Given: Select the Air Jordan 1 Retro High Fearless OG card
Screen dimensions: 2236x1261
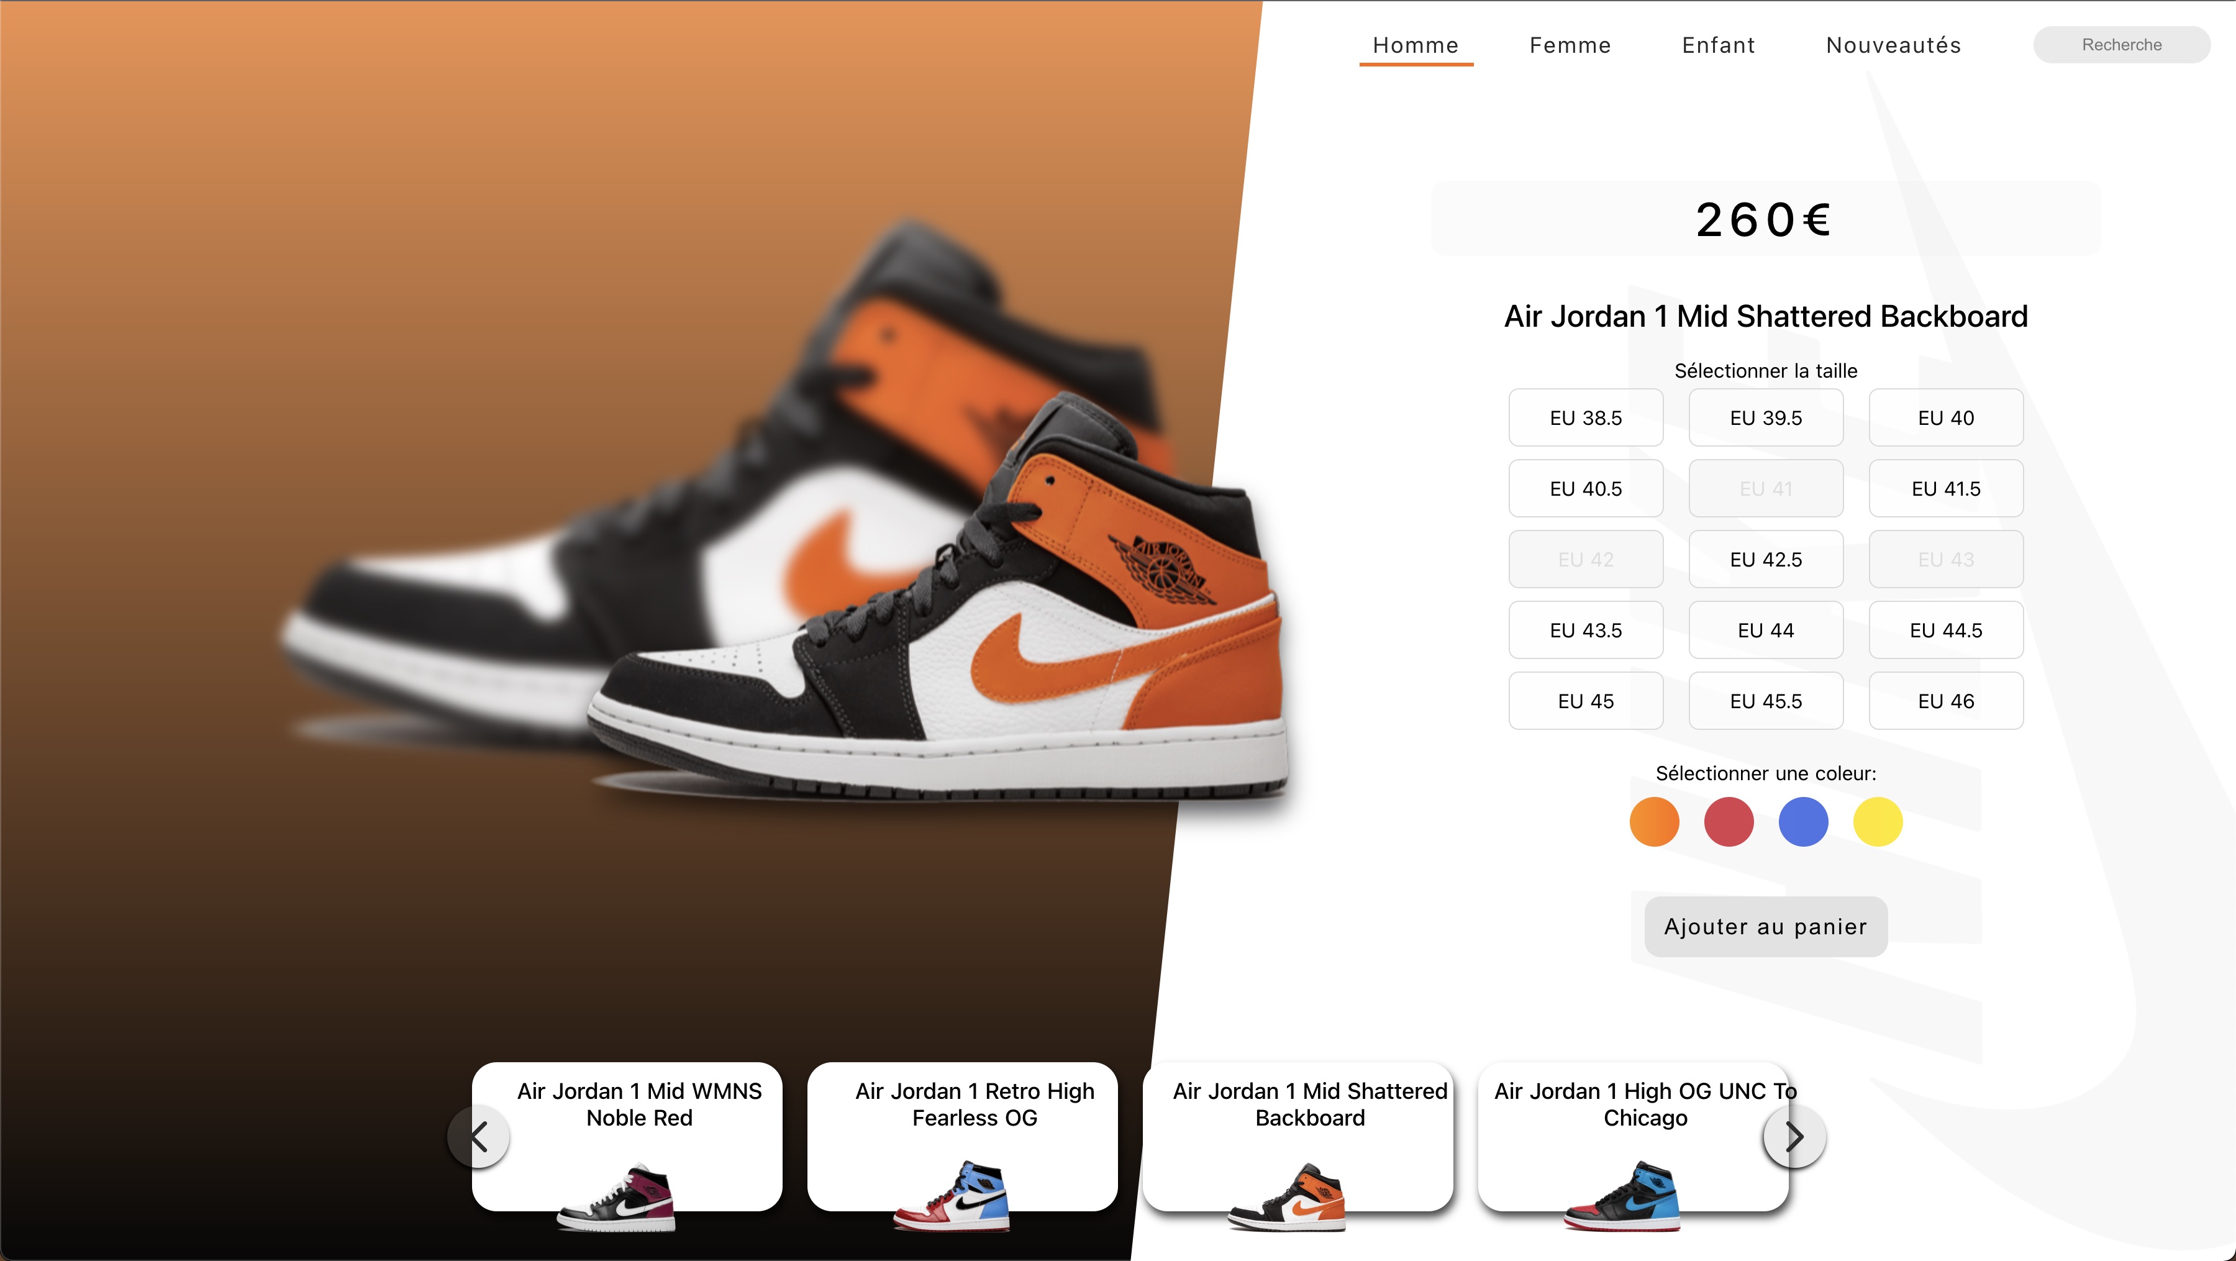Looking at the screenshot, I should pos(961,1137).
